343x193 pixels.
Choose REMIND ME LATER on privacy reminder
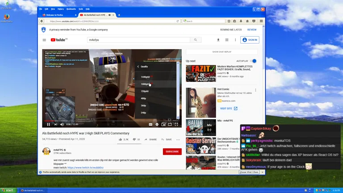[x=231, y=30]
